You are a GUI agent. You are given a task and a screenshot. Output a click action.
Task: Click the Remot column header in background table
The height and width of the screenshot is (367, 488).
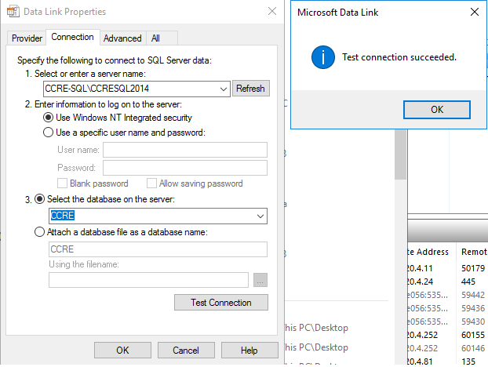474,252
